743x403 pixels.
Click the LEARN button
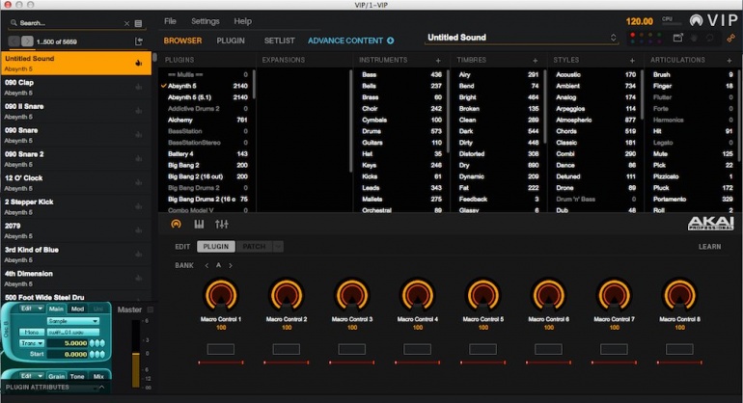(709, 247)
